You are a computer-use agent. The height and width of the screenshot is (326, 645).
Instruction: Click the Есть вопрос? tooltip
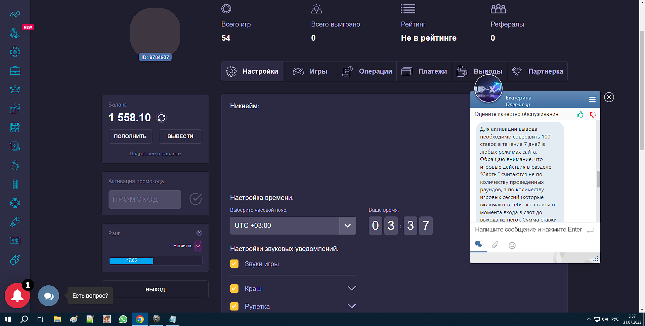90,296
